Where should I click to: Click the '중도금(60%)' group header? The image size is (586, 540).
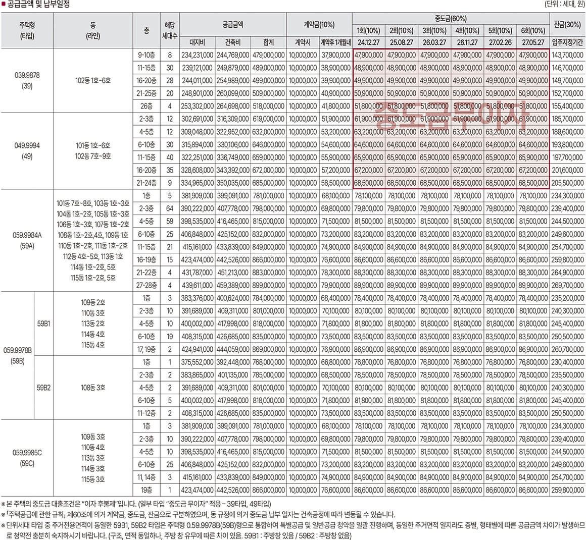click(451, 18)
